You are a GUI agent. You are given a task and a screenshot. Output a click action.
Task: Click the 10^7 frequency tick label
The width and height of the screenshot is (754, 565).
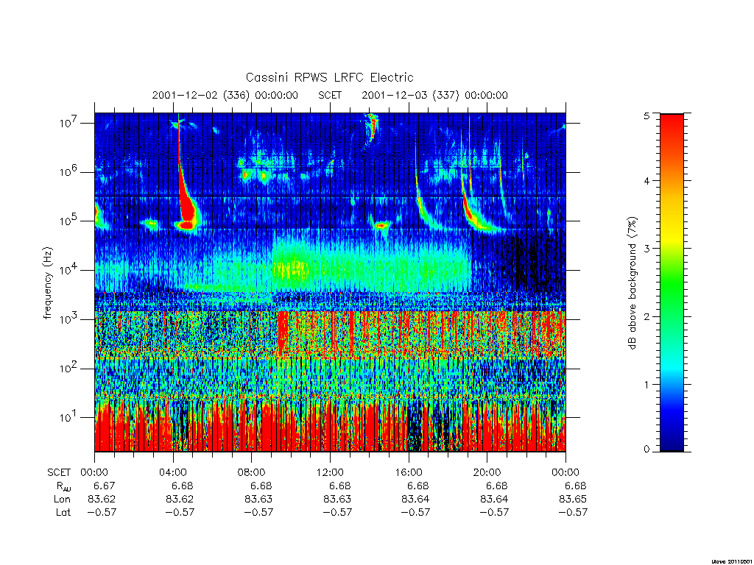click(x=68, y=123)
